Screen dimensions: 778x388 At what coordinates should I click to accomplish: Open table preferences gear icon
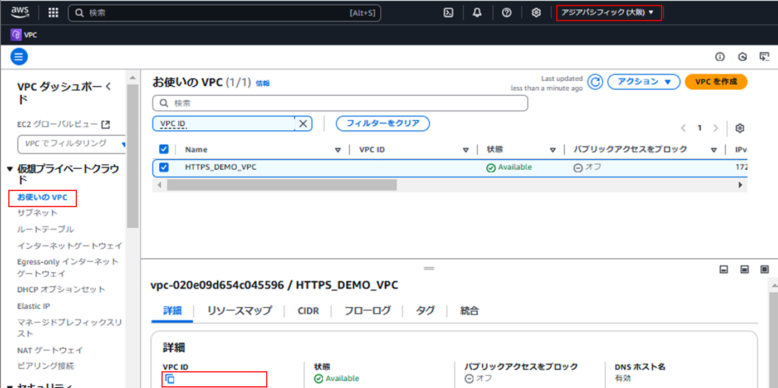[x=740, y=129]
